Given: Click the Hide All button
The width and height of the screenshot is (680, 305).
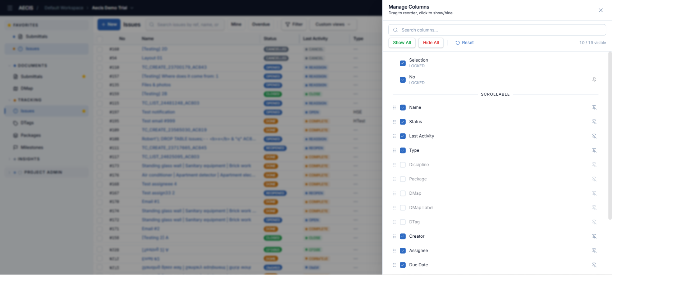Looking at the screenshot, I should (431, 43).
